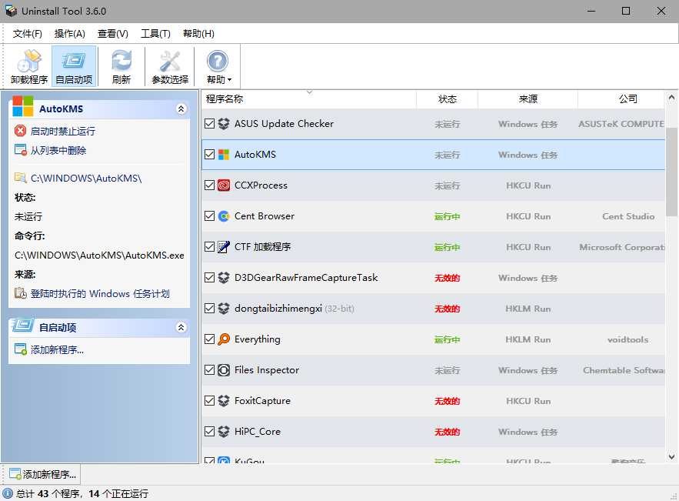
Task: Click the ASUS Update Checker row icon
Action: [224, 124]
